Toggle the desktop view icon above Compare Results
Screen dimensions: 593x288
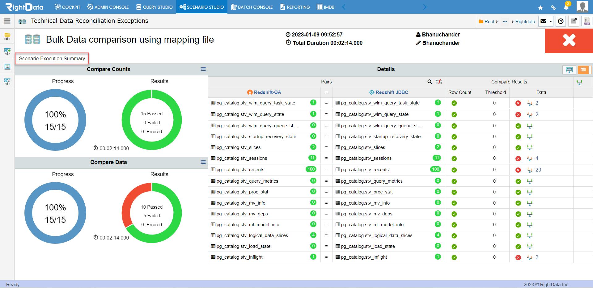(x=569, y=70)
